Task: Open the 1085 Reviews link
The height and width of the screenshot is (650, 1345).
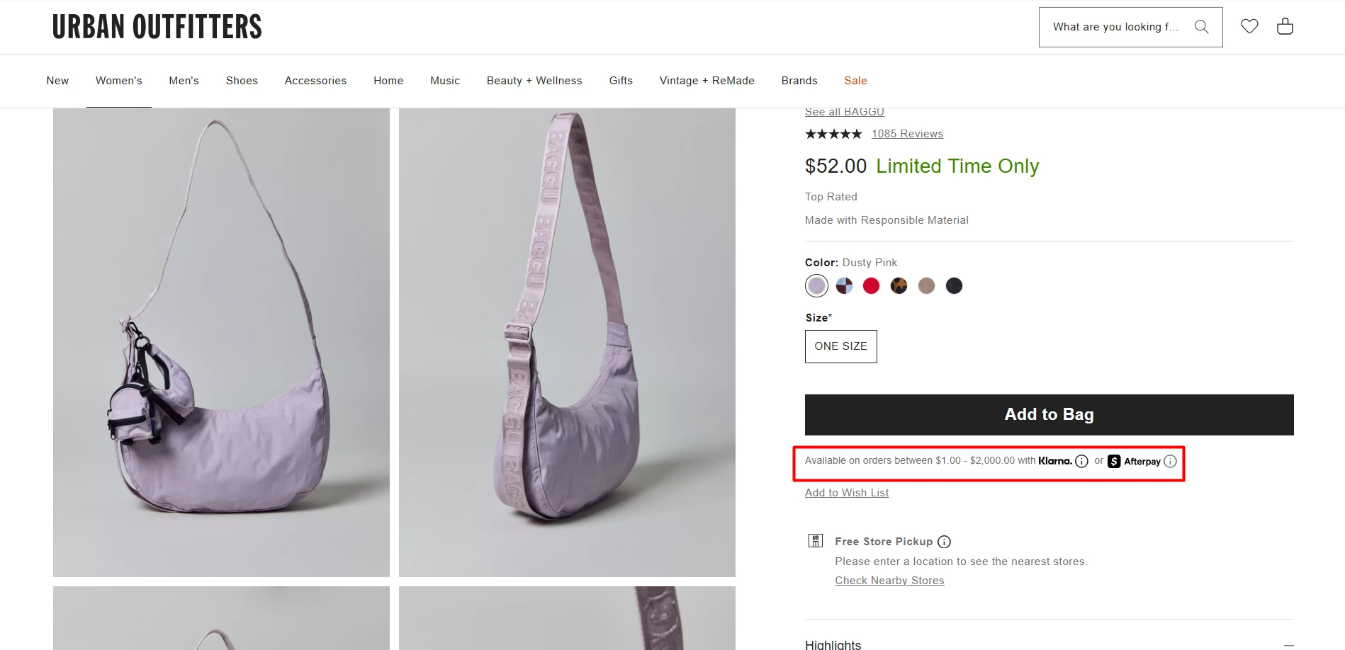Action: click(907, 134)
